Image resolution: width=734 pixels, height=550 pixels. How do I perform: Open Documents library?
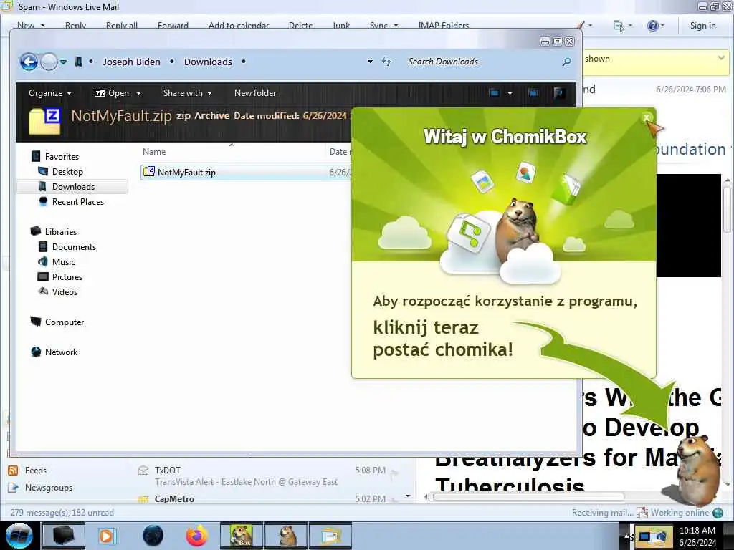[74, 247]
